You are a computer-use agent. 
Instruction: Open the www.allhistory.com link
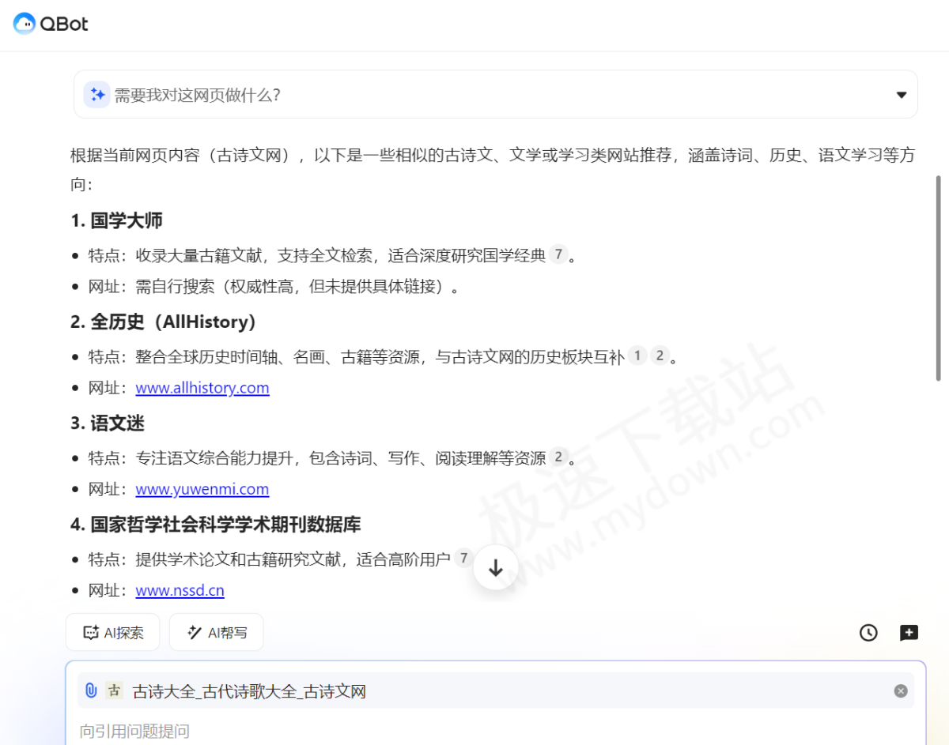tap(202, 388)
